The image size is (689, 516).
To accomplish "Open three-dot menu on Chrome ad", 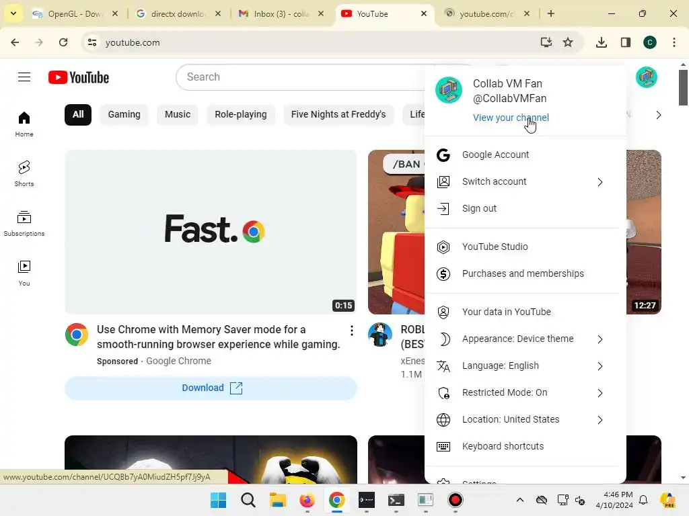I will point(351,331).
